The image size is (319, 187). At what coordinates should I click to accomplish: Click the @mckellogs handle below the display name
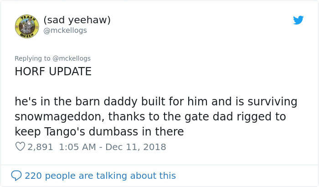click(65, 30)
